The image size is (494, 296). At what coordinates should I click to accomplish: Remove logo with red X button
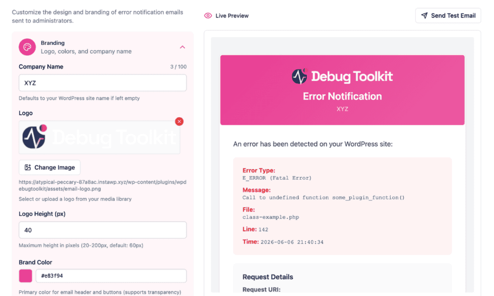[x=179, y=121]
